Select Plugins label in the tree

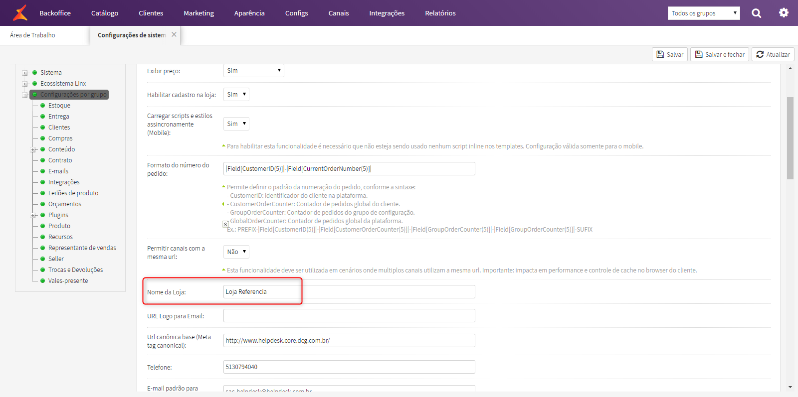pos(58,215)
